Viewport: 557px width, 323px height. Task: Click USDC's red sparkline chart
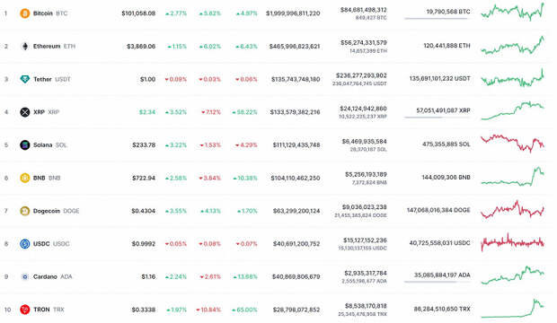coord(513,242)
